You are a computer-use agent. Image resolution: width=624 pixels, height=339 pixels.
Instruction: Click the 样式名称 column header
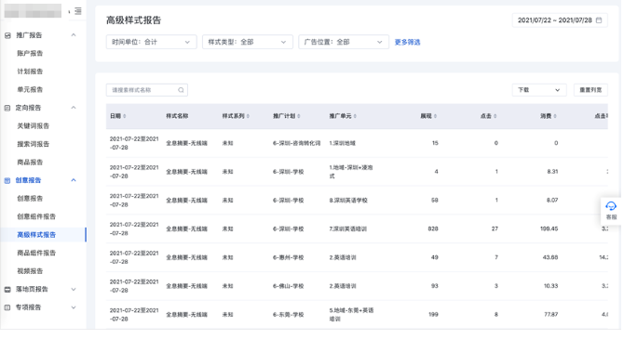pos(177,116)
